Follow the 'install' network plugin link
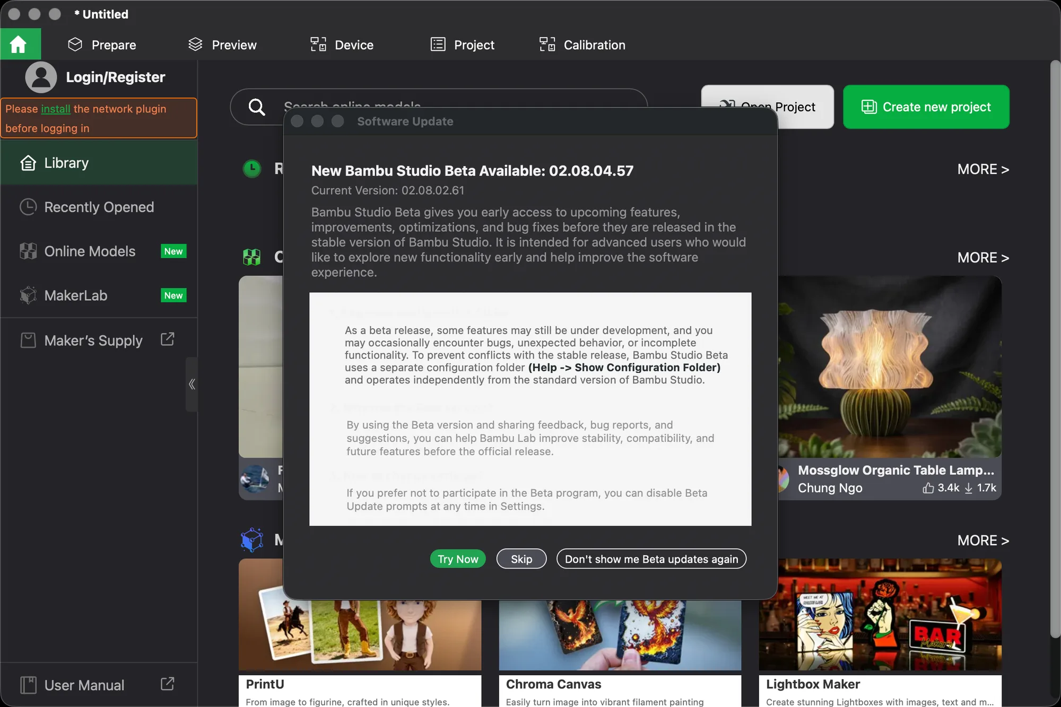 (x=56, y=109)
